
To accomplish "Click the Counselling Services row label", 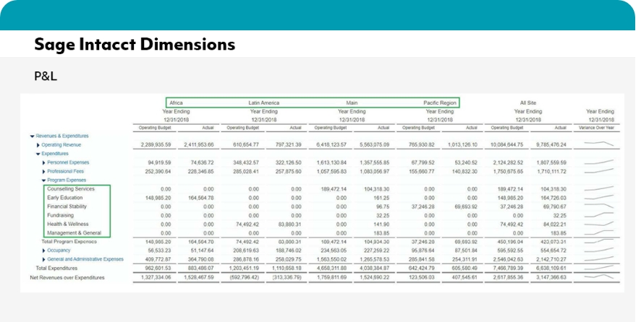I will coord(71,188).
